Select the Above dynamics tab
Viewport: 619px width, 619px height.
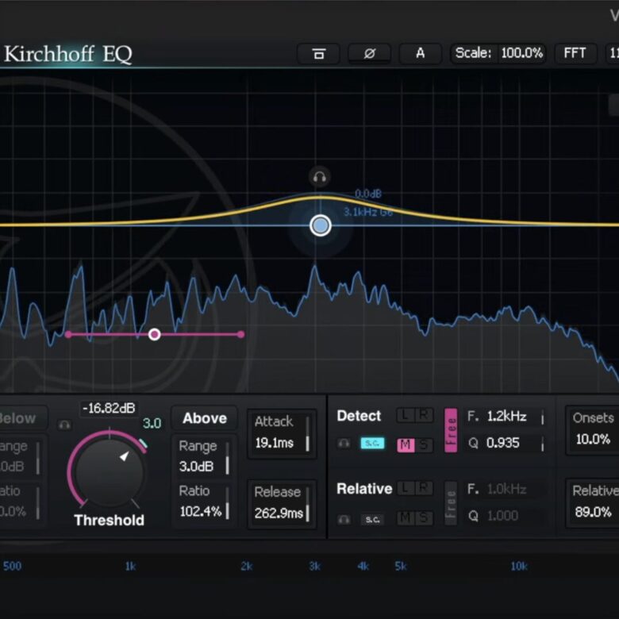click(204, 418)
